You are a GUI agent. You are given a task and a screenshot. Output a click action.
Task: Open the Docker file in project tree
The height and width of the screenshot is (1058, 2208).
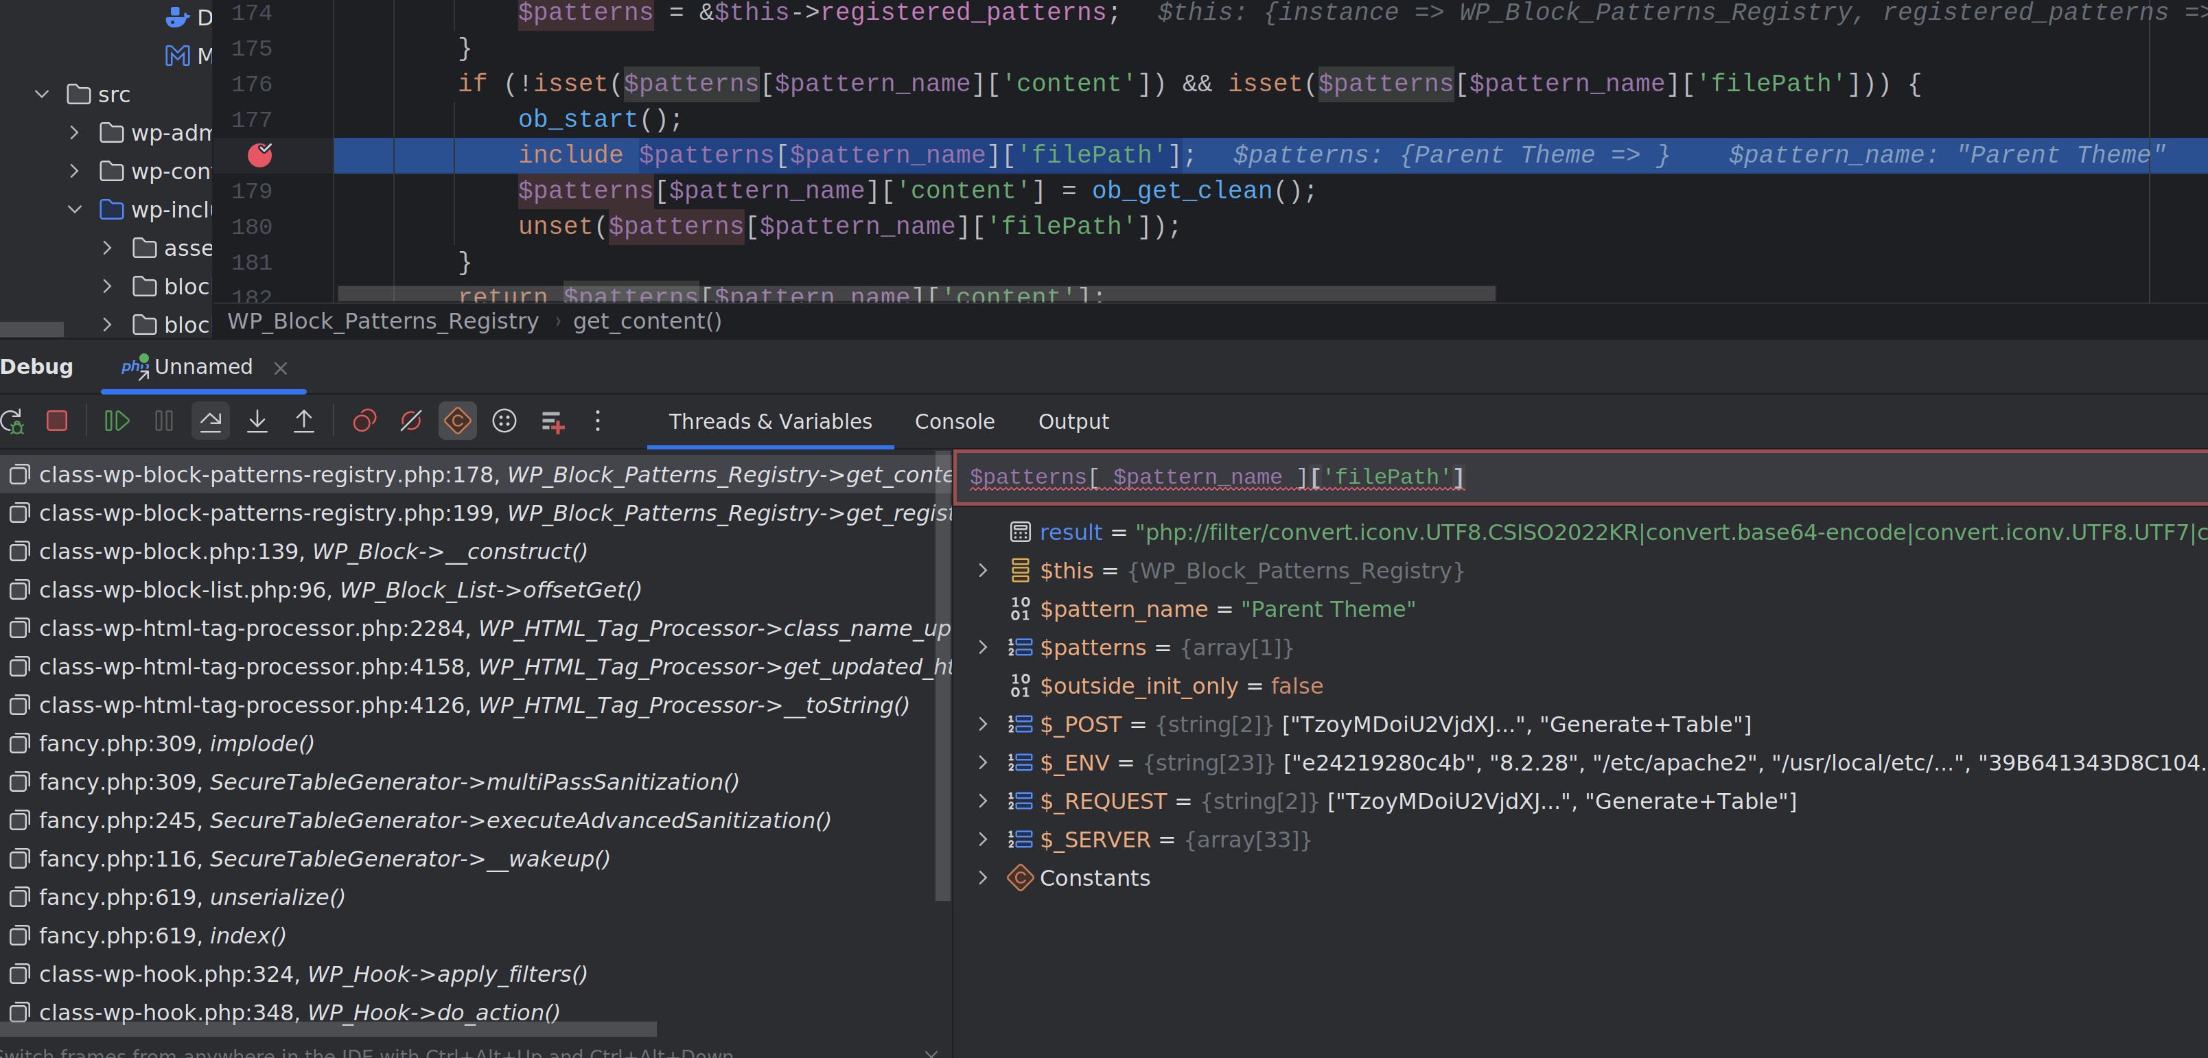tap(187, 17)
